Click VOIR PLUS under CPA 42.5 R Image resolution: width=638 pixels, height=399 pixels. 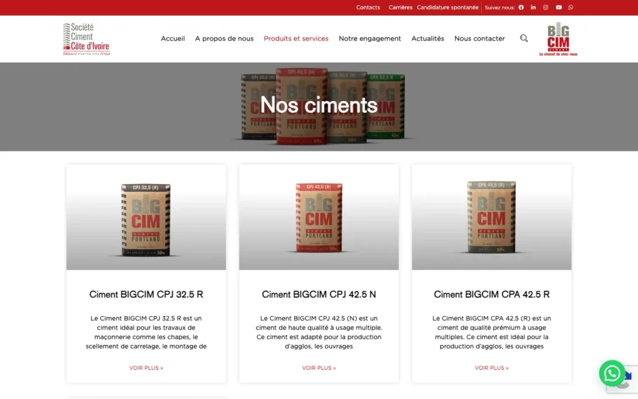(492, 368)
